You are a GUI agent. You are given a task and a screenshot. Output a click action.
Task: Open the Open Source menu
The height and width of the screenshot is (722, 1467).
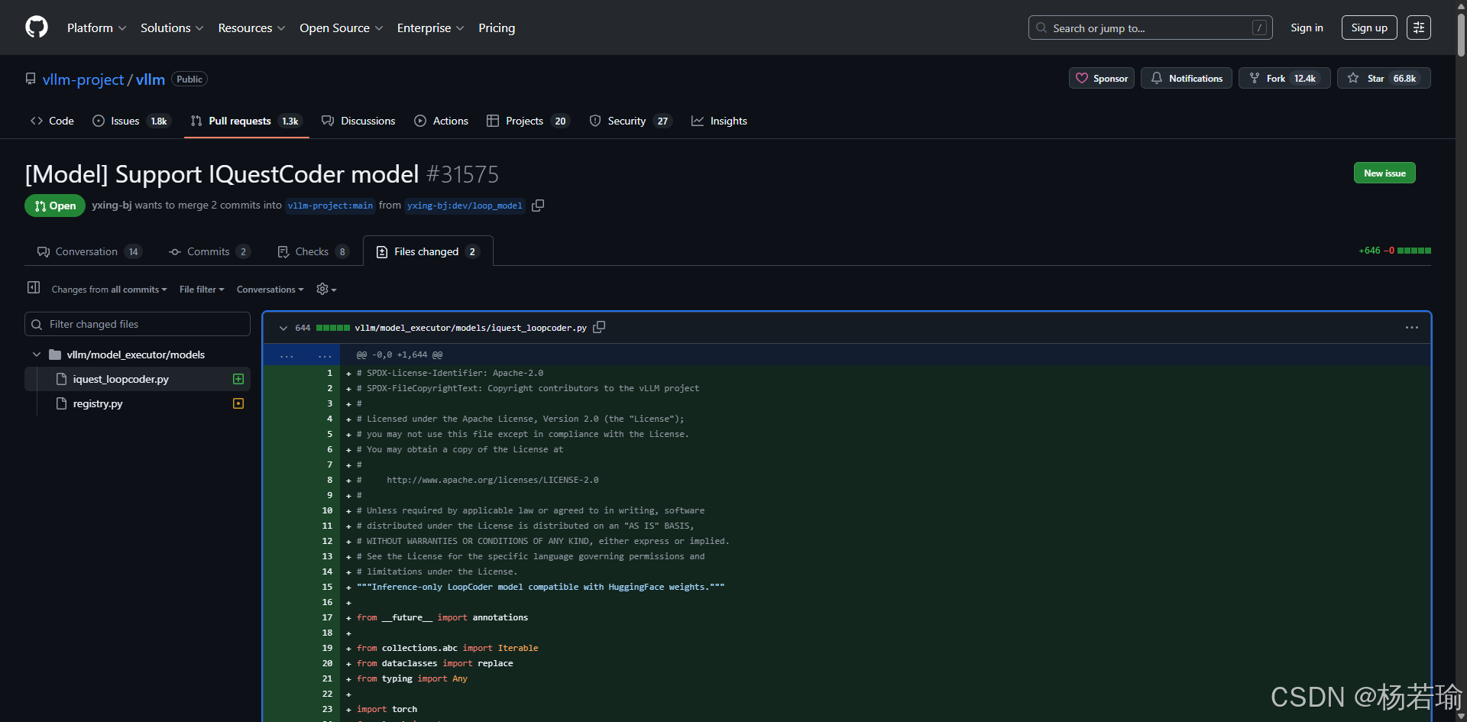[x=341, y=28]
